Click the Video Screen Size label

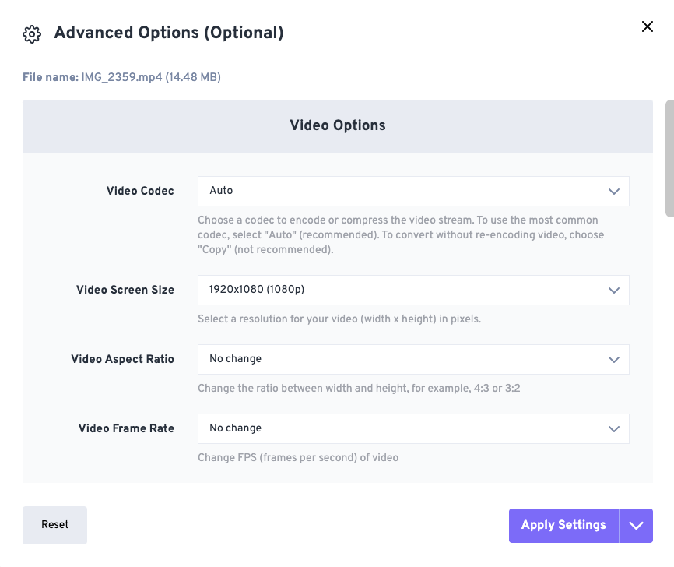pos(125,290)
